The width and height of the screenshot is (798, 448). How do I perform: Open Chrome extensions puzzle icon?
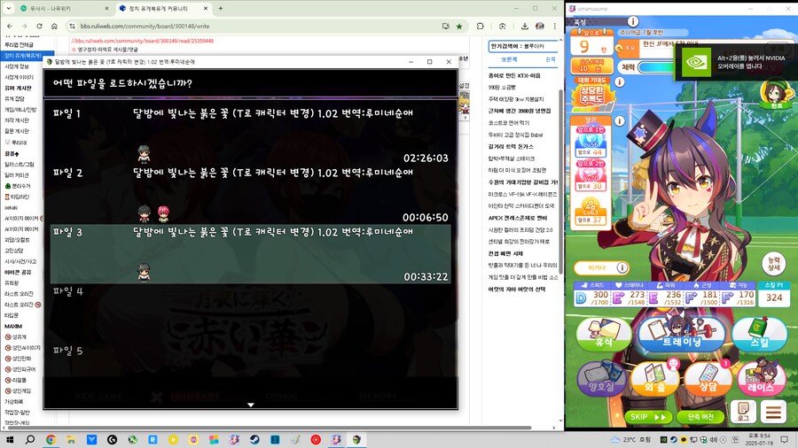pos(480,26)
